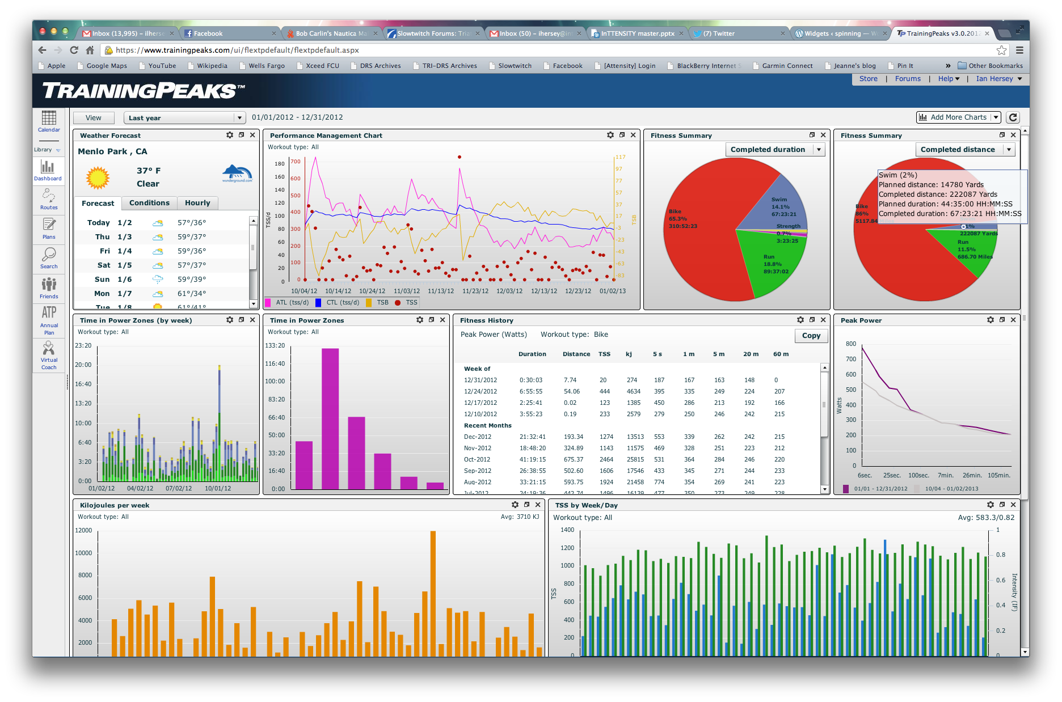This screenshot has height=702, width=1062.
Task: Toggle the ATL series legend swatch
Action: 268,303
